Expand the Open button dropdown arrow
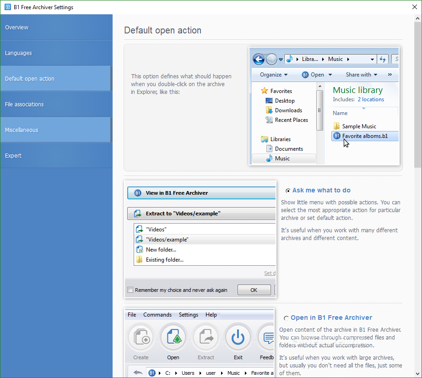422x378 pixels. [x=330, y=75]
